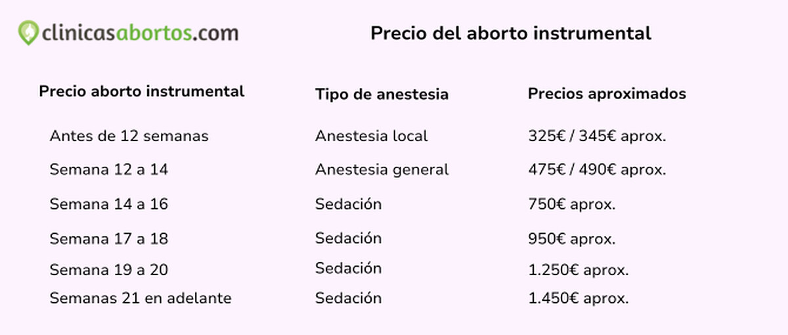Click the "Antes de 12 semanas" row label

[x=129, y=136]
